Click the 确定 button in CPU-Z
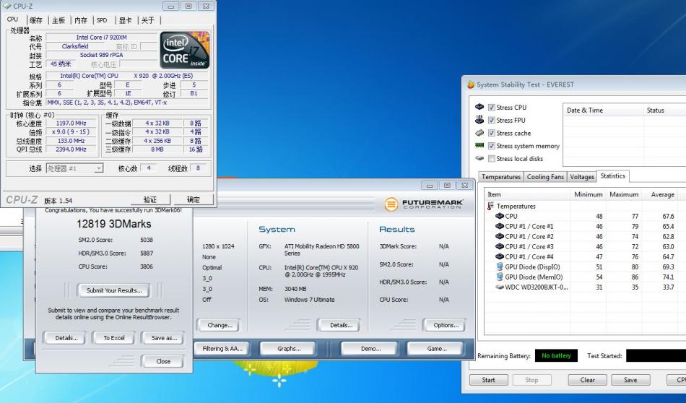The height and width of the screenshot is (403, 686). click(194, 199)
